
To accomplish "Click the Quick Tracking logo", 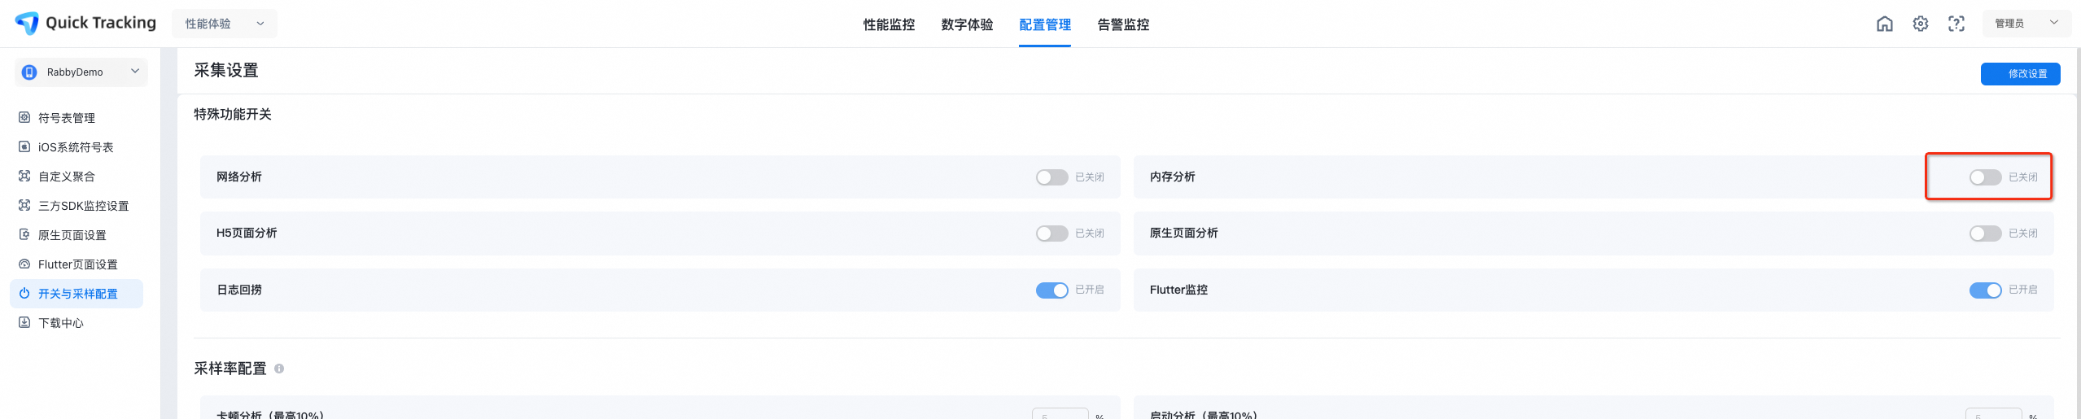I will click(85, 23).
